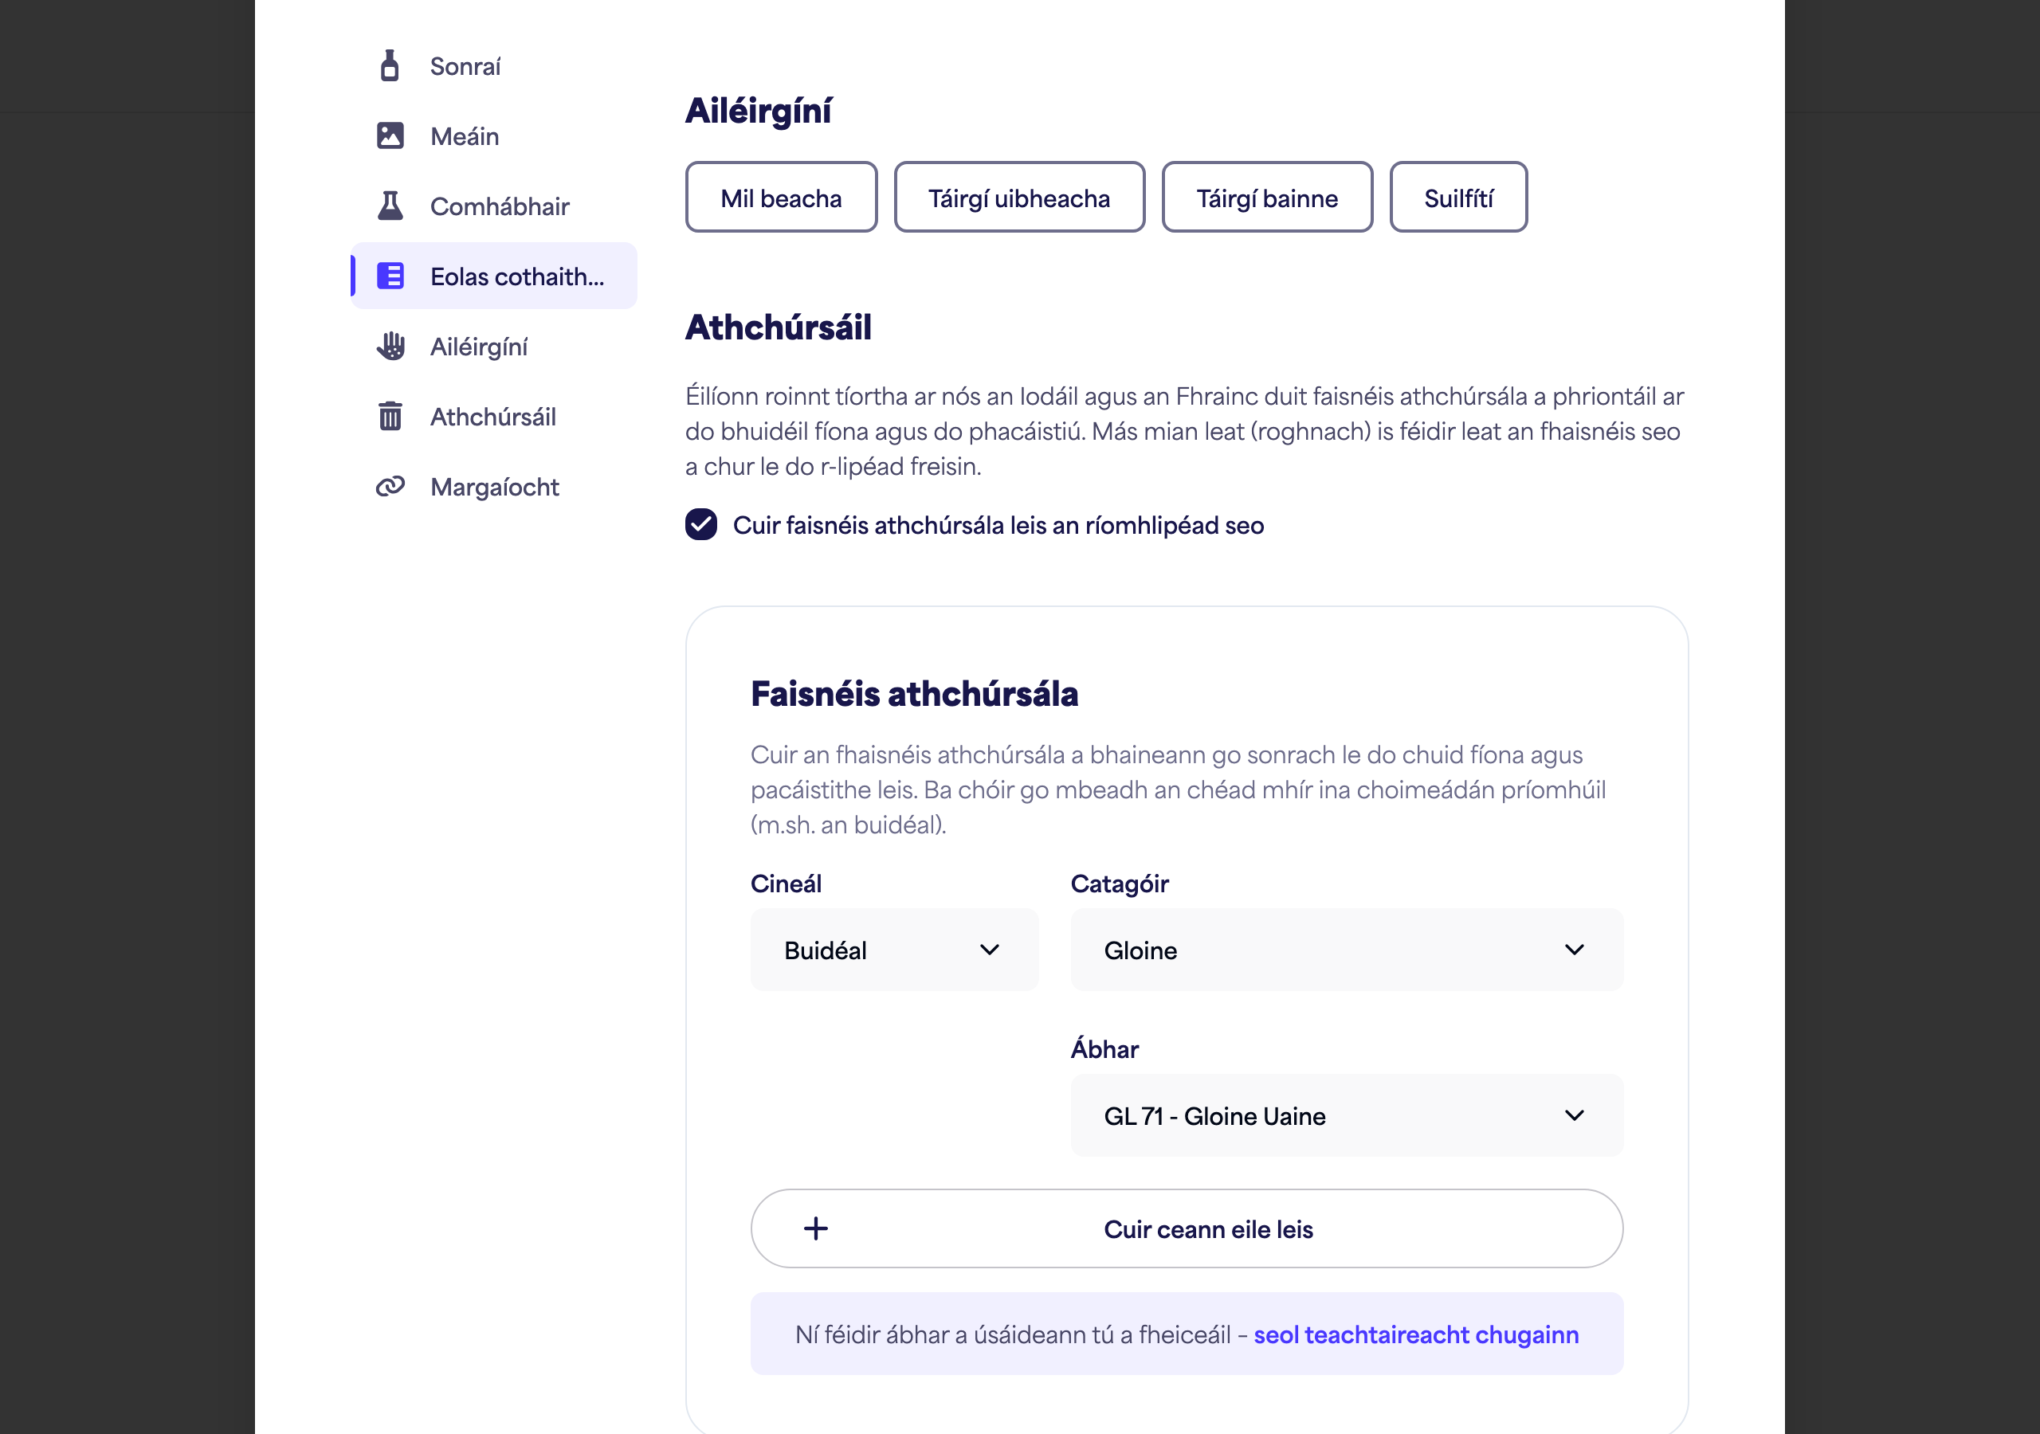Click the document icon for Eolas cothaithe
2040x1434 pixels.
point(390,276)
